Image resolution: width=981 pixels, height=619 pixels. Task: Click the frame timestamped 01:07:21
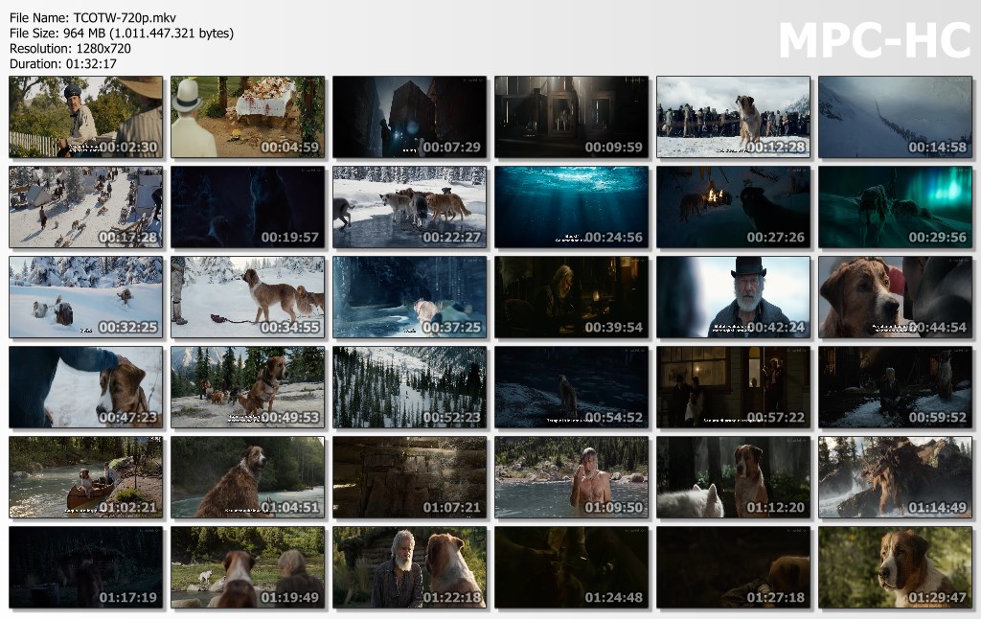click(410, 477)
